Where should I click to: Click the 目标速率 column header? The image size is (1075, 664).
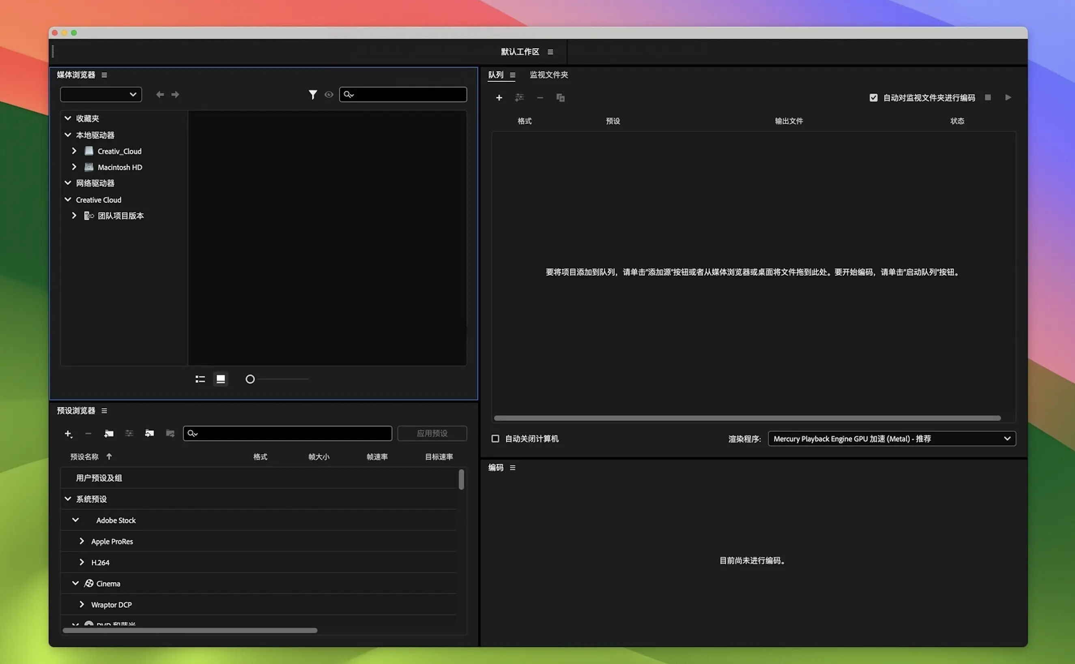[x=439, y=457]
